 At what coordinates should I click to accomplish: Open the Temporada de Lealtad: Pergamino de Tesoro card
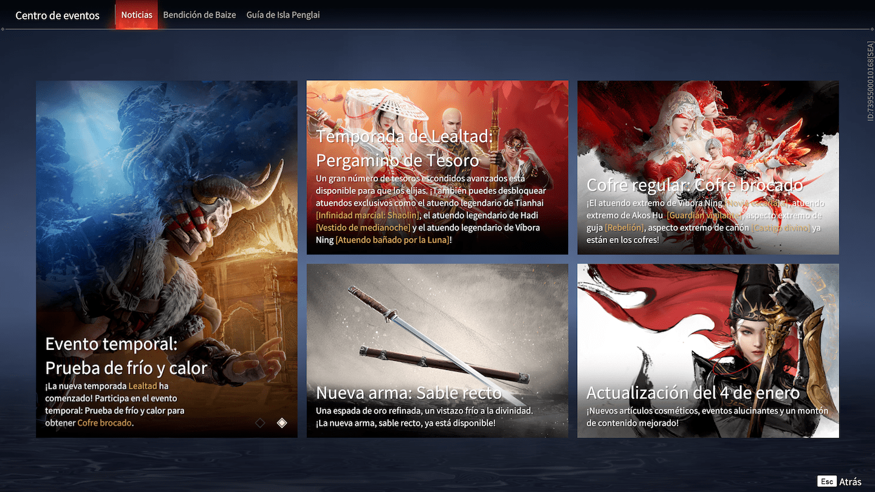(x=437, y=168)
